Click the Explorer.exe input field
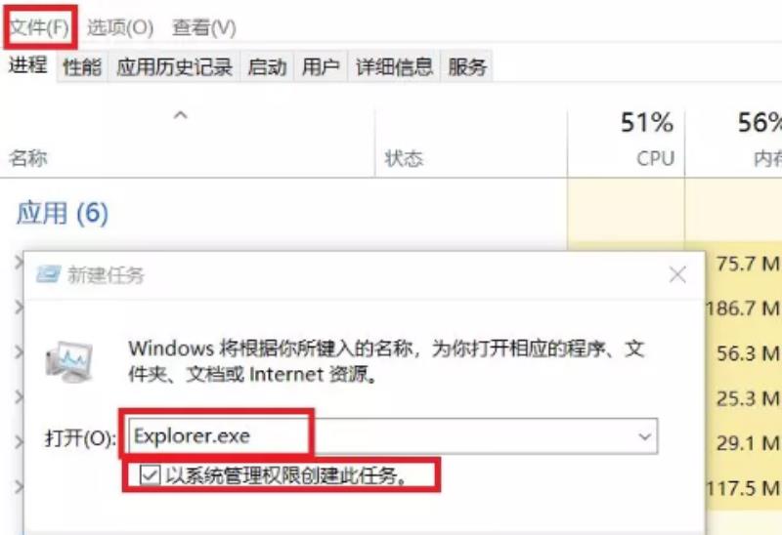This screenshot has height=535, width=782. 393,436
